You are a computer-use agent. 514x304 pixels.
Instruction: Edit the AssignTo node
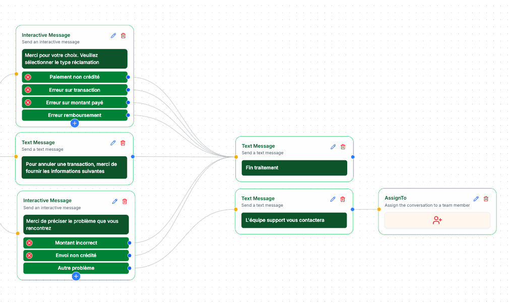pos(476,199)
